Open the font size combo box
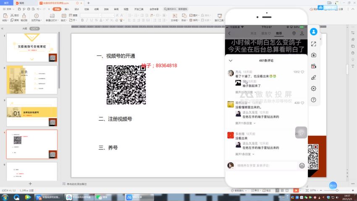Viewport: 357px width, 201px height. (x=108, y=15)
